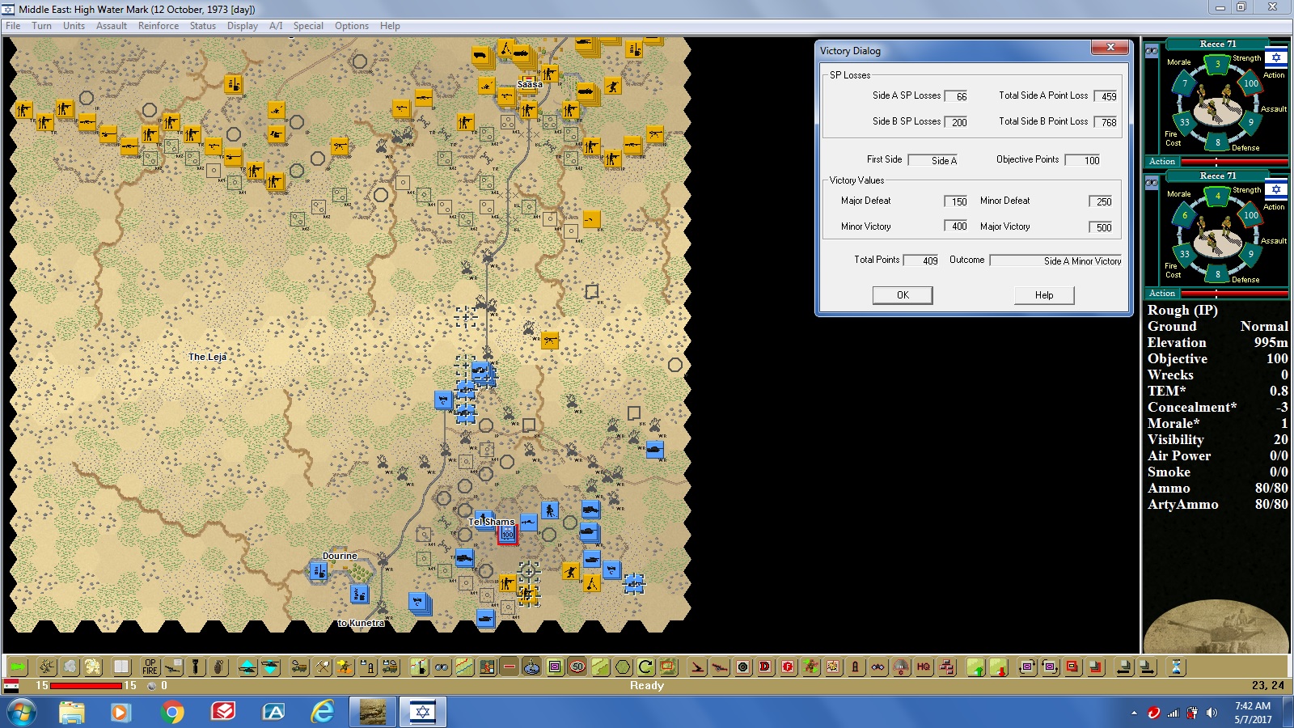Click 'The Leja' label on the map
This screenshot has width=1294, height=728.
[x=207, y=357]
